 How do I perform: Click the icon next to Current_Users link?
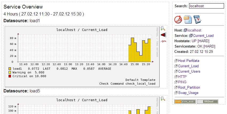point(176,71)
